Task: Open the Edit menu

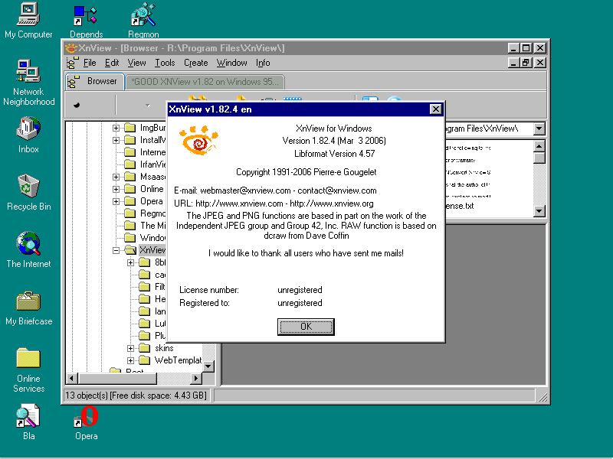Action: tap(112, 63)
